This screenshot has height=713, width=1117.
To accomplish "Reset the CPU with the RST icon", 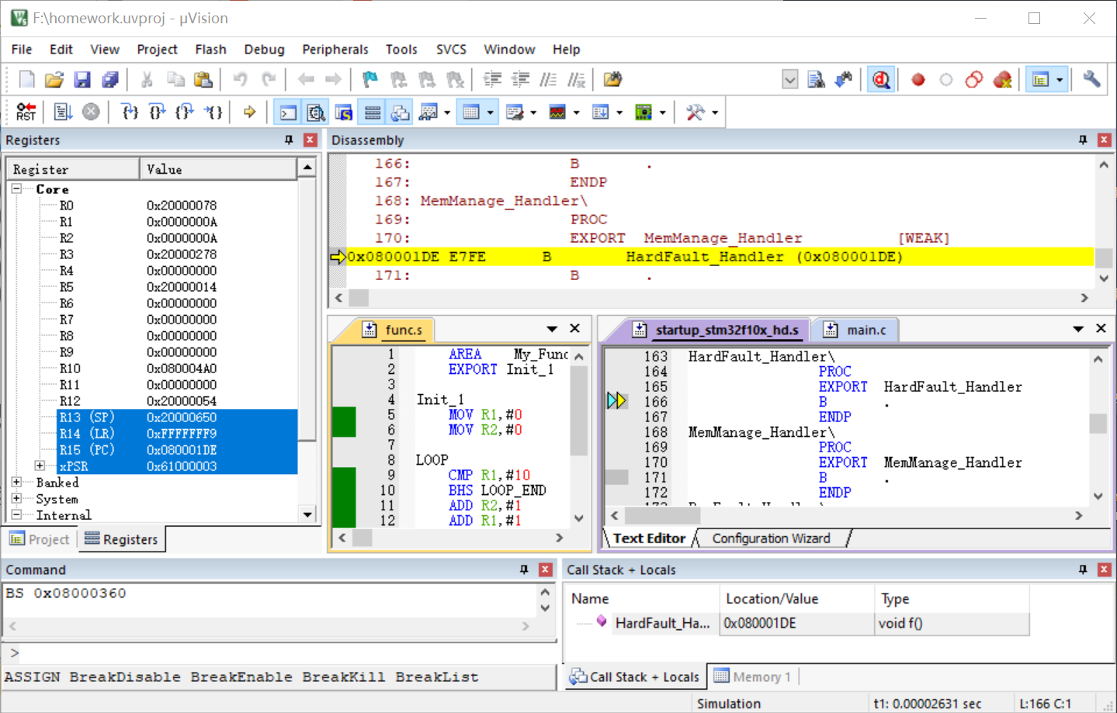I will click(x=26, y=112).
